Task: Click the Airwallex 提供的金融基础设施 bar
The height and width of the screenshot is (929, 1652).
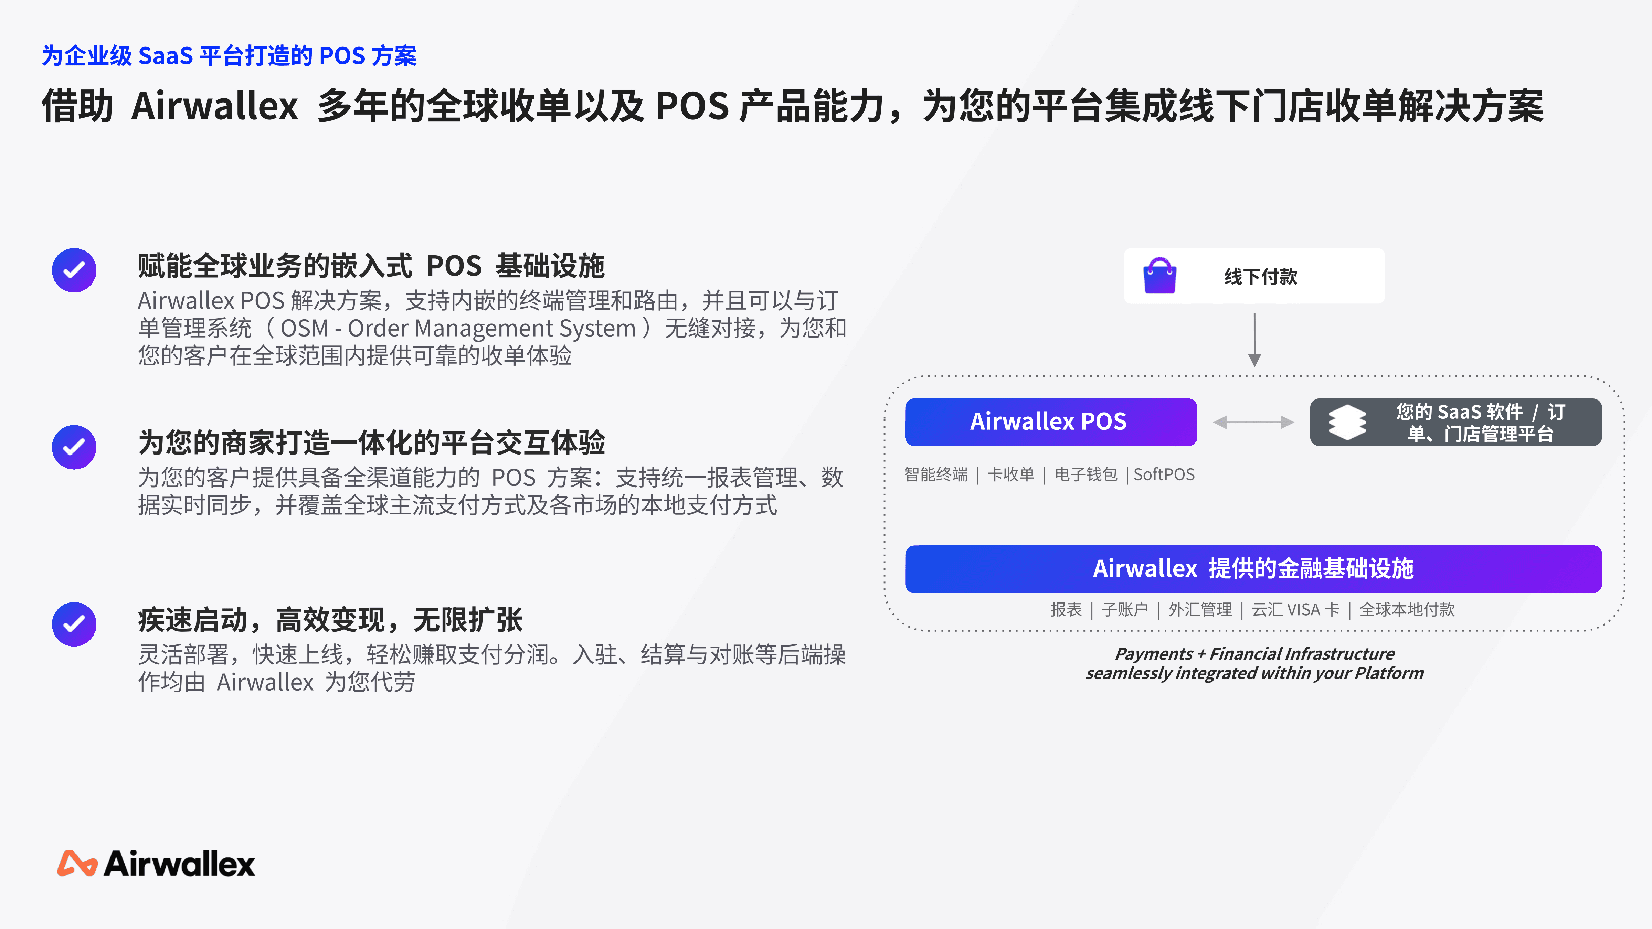Action: point(1253,569)
